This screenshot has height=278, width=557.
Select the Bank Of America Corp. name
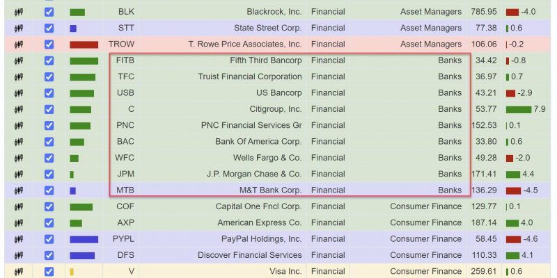[258, 142]
